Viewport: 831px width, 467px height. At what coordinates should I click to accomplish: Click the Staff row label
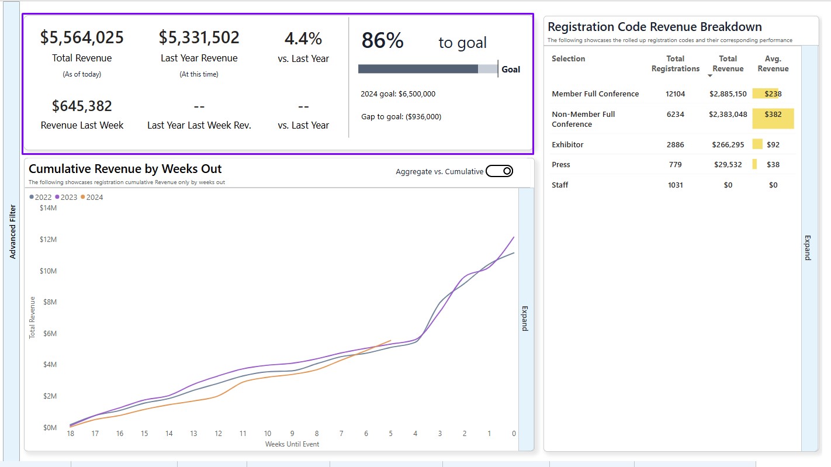[560, 185]
